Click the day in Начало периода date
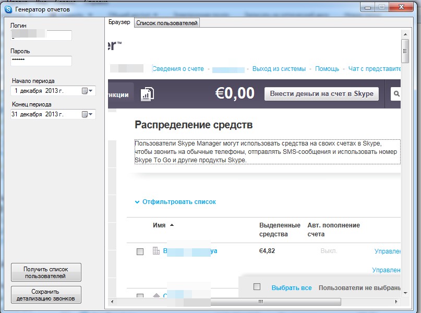The image size is (421, 313). click(x=16, y=91)
